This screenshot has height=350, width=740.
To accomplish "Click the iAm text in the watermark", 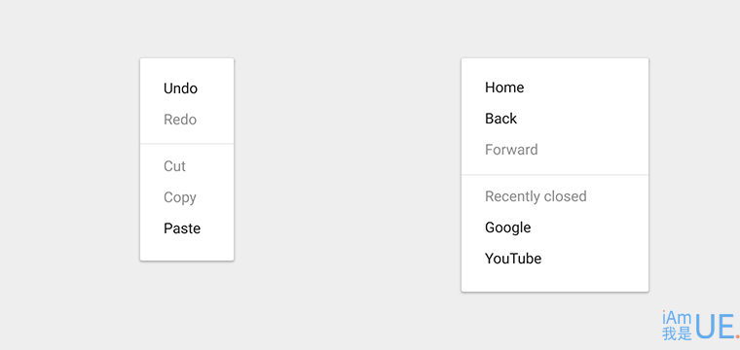I will coord(677,317).
